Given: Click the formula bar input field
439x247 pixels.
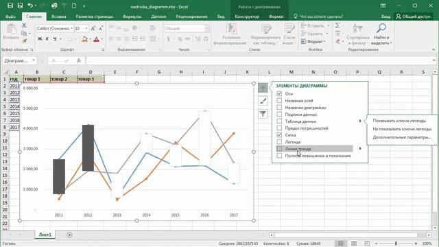Looking at the screenshot, I should pos(259,60).
